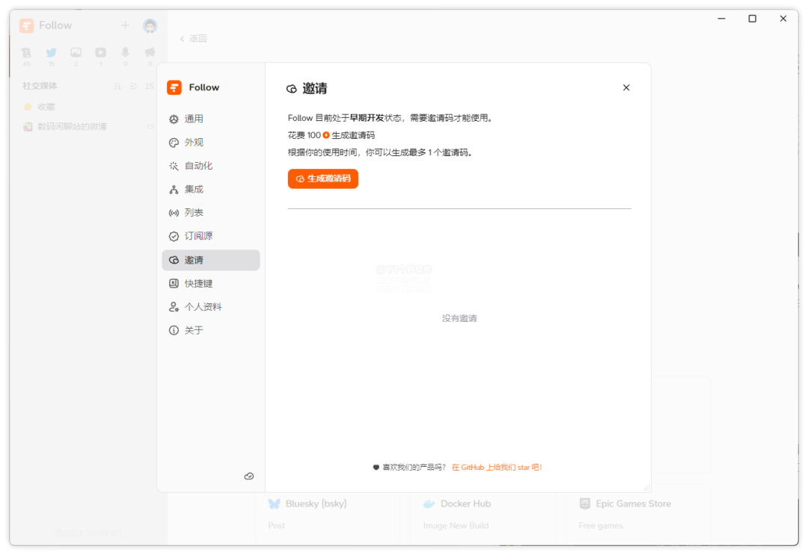
Task: Click the heart icon near the footer
Action: coord(376,467)
